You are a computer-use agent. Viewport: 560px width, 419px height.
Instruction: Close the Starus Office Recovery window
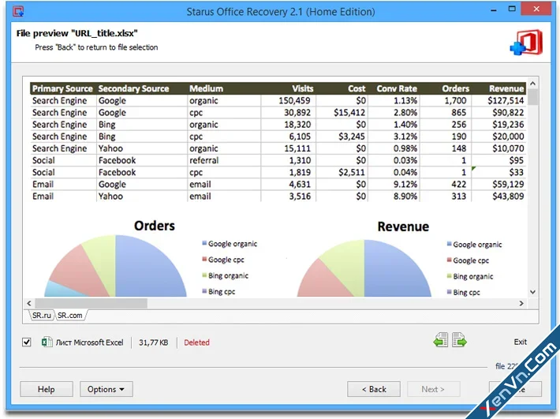tap(536, 9)
